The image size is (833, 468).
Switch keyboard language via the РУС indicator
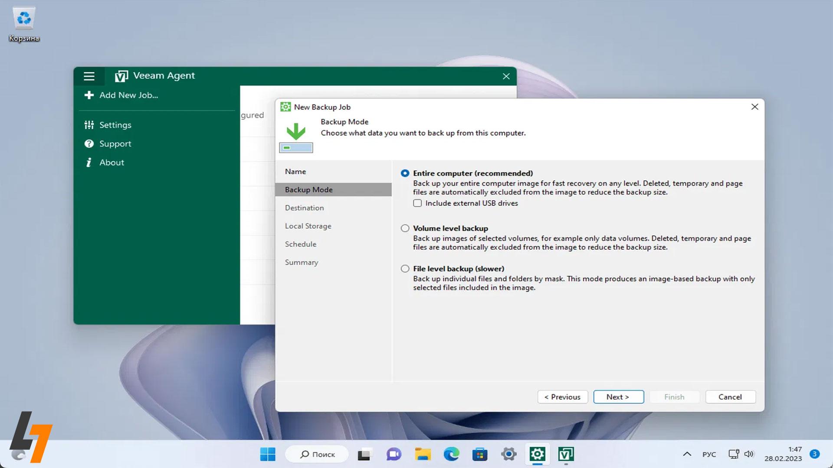click(708, 454)
